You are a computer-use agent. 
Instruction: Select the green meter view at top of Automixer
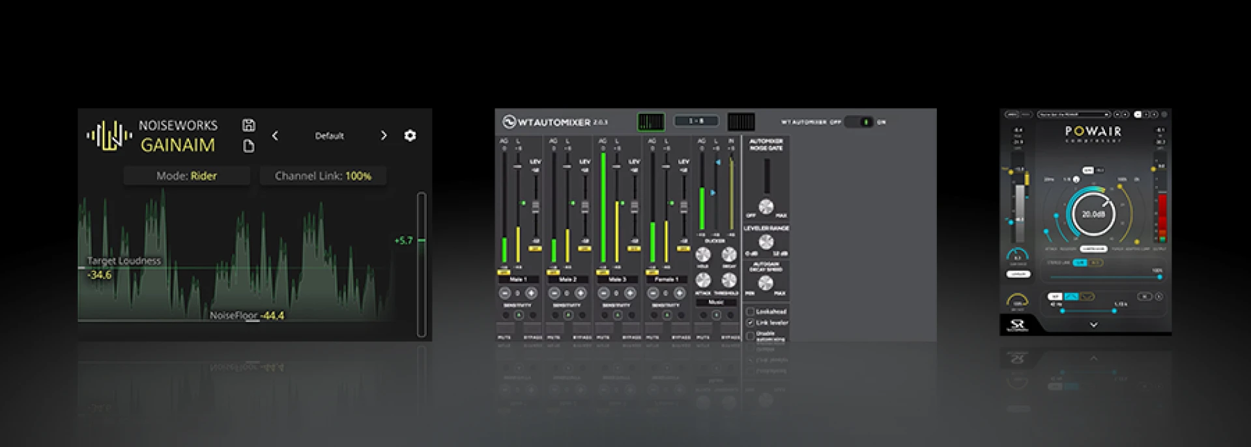(650, 122)
